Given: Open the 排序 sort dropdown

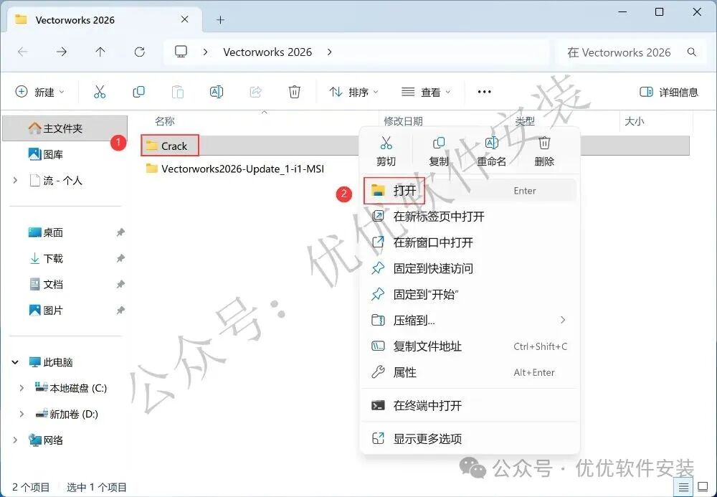Looking at the screenshot, I should click(x=354, y=92).
